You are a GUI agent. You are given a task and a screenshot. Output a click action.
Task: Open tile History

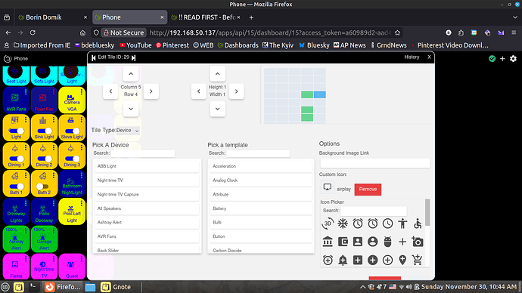pyautogui.click(x=412, y=57)
